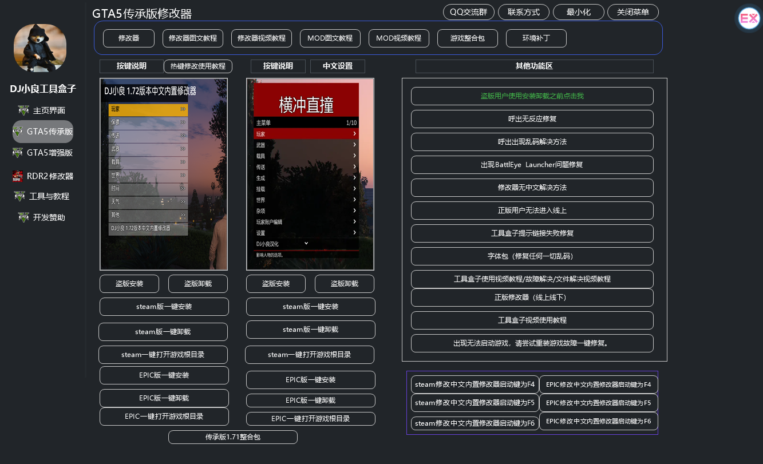Switch to MOD视频教程 tab

[399, 38]
